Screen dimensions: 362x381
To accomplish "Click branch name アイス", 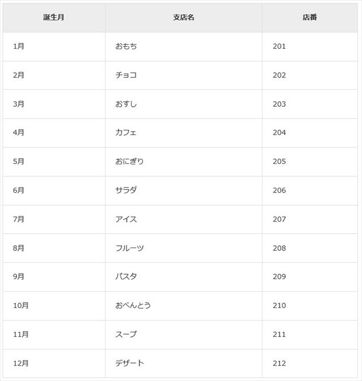I will pos(126,219).
